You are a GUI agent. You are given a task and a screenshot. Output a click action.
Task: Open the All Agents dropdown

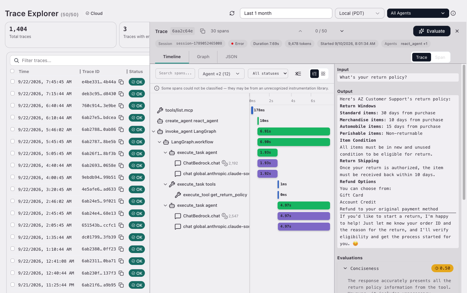click(418, 13)
